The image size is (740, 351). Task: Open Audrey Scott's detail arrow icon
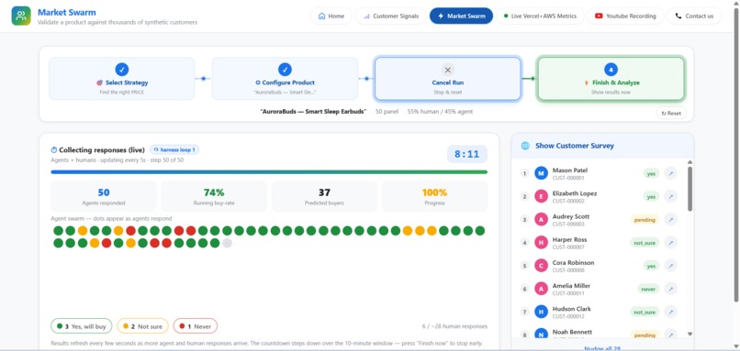coord(670,220)
